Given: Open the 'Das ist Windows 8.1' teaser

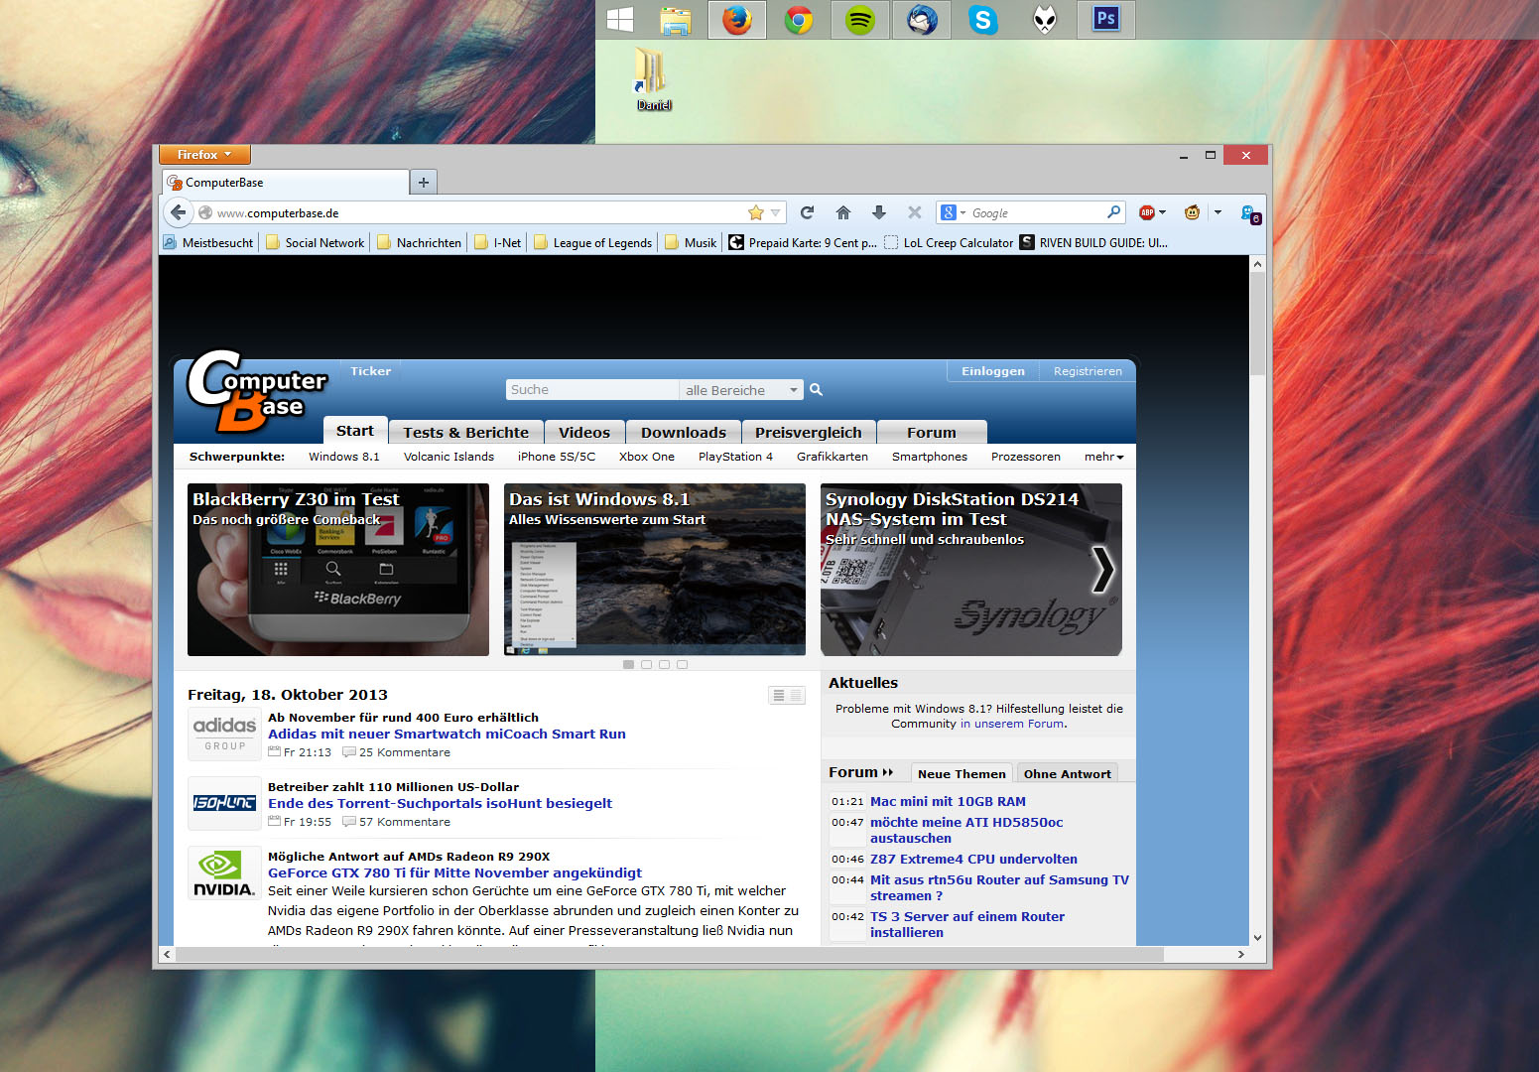Looking at the screenshot, I should click(x=655, y=570).
